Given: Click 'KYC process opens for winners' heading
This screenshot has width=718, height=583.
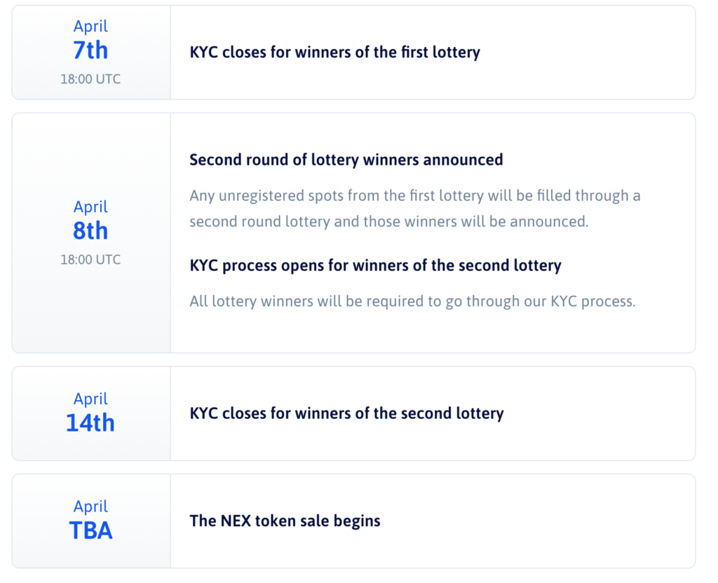Looking at the screenshot, I should click(x=376, y=265).
